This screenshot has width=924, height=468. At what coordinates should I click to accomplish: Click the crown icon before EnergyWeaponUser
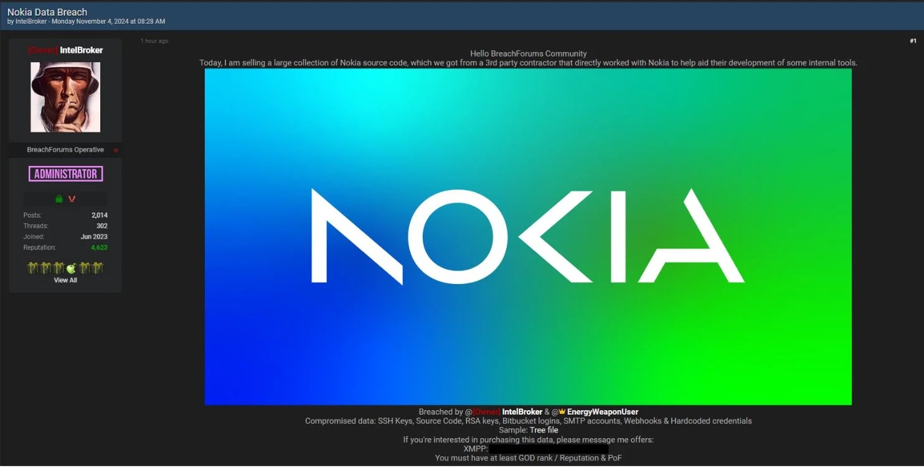click(562, 411)
